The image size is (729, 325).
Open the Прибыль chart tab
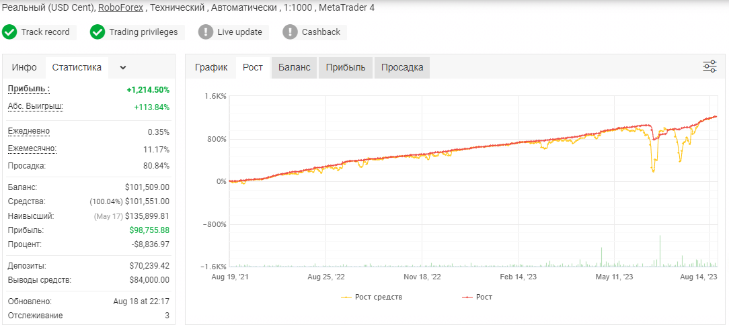(346, 67)
